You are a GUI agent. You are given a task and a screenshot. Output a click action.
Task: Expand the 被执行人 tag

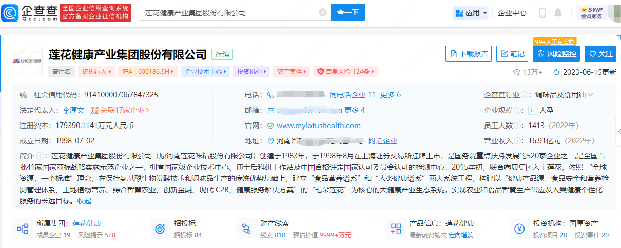[x=96, y=72]
